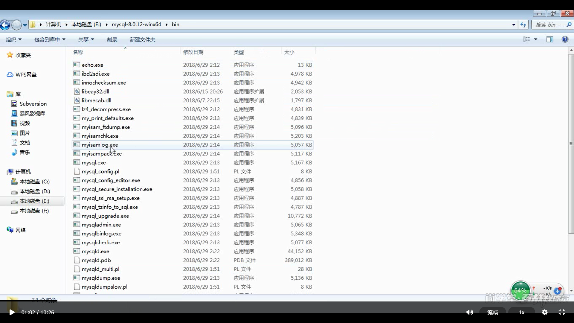
Task: Click the 新建文件夹 button
Action: pyautogui.click(x=142, y=39)
